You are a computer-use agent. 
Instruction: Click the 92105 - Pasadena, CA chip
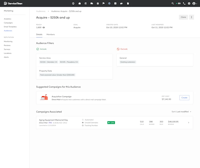tap(69, 62)
